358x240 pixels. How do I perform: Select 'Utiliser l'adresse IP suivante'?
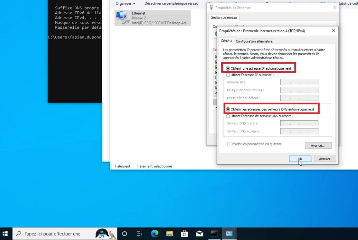pyautogui.click(x=228, y=75)
